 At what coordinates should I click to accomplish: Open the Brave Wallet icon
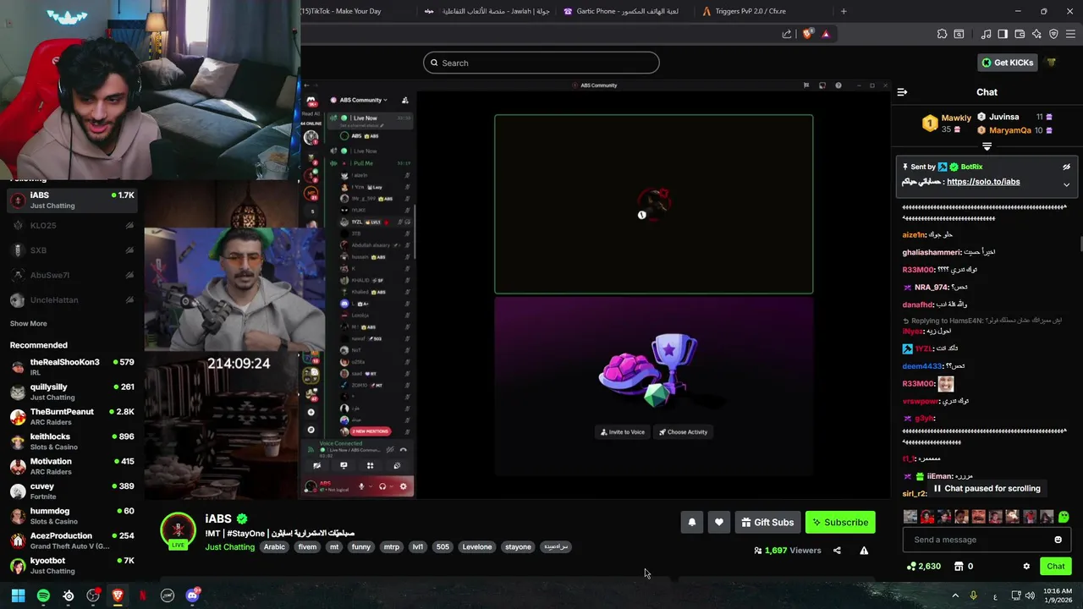click(1020, 34)
